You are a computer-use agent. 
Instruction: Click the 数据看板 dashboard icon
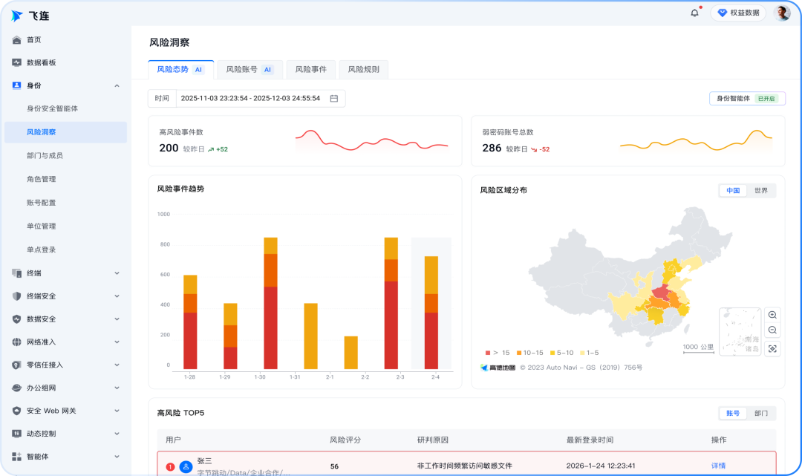click(16, 62)
